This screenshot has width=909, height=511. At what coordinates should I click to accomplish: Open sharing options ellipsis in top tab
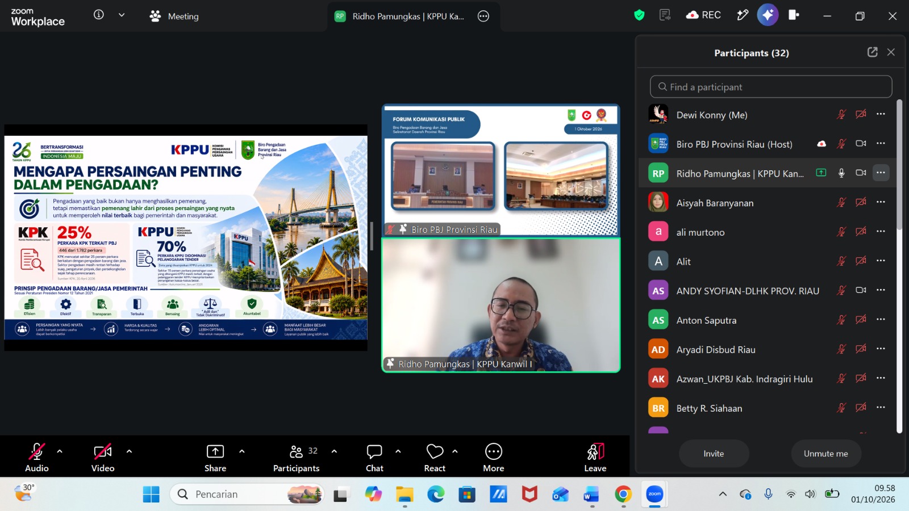click(483, 16)
